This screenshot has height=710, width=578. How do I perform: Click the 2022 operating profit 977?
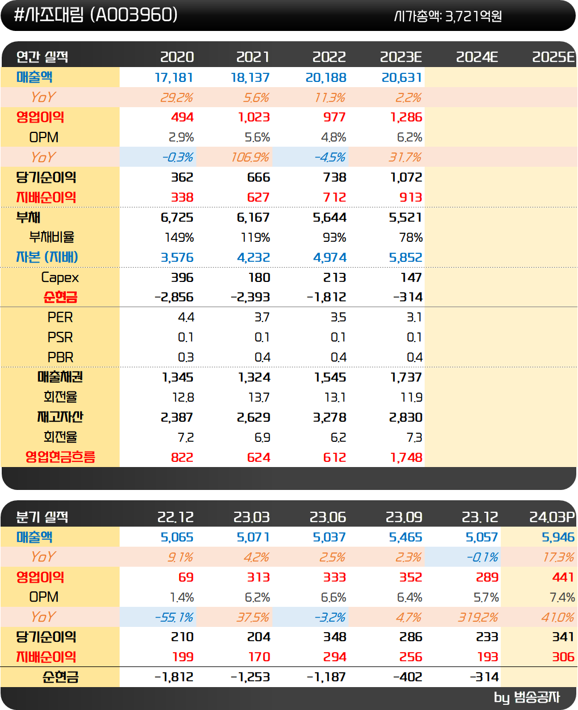334,117
